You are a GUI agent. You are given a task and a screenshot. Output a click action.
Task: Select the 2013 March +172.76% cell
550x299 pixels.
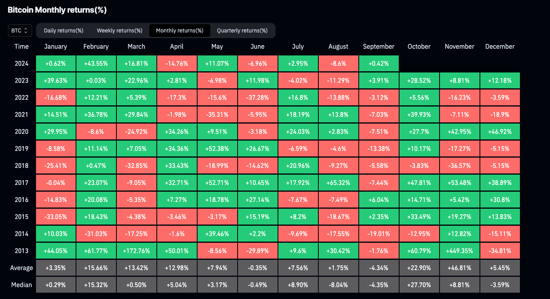[x=136, y=251]
